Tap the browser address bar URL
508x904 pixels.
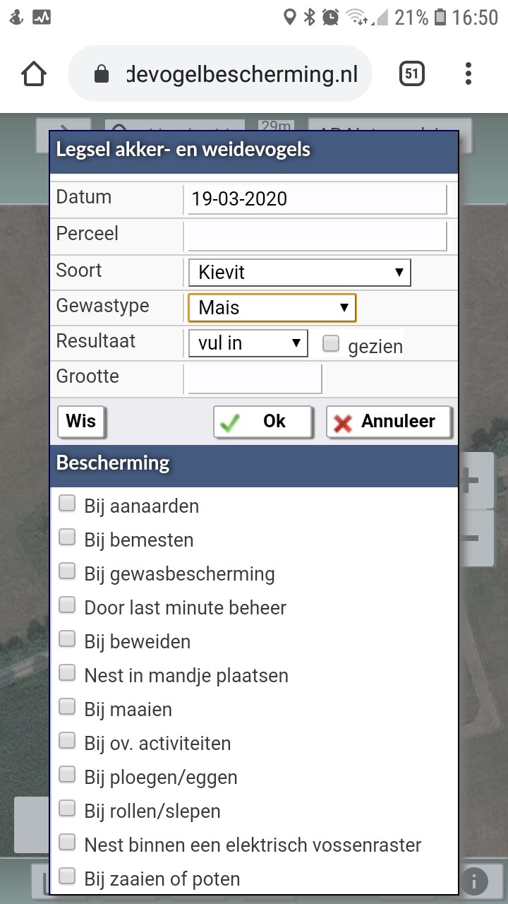tap(242, 73)
